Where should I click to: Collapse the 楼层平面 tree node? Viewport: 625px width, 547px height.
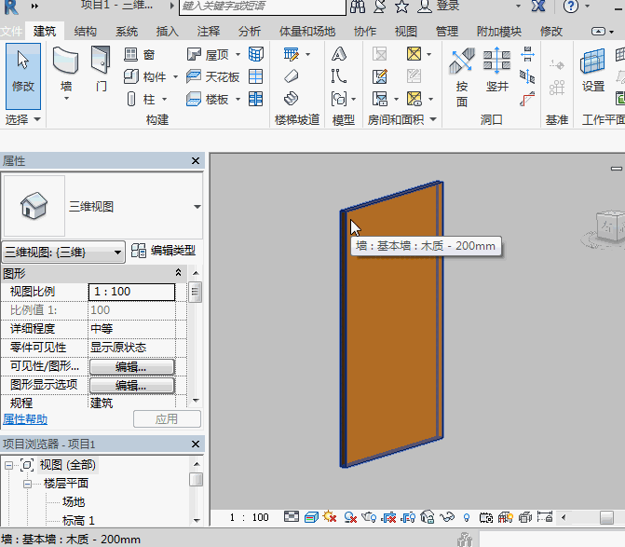pyautogui.click(x=28, y=484)
